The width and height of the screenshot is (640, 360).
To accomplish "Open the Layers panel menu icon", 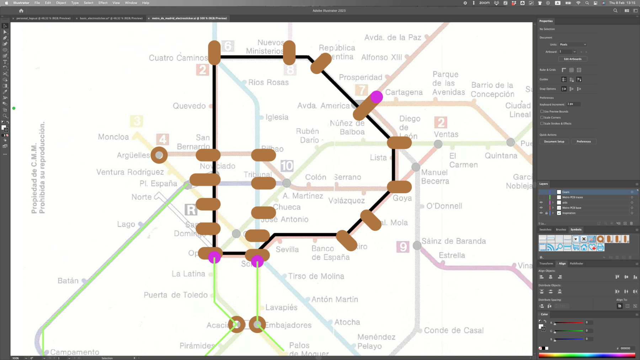I will pos(637,184).
